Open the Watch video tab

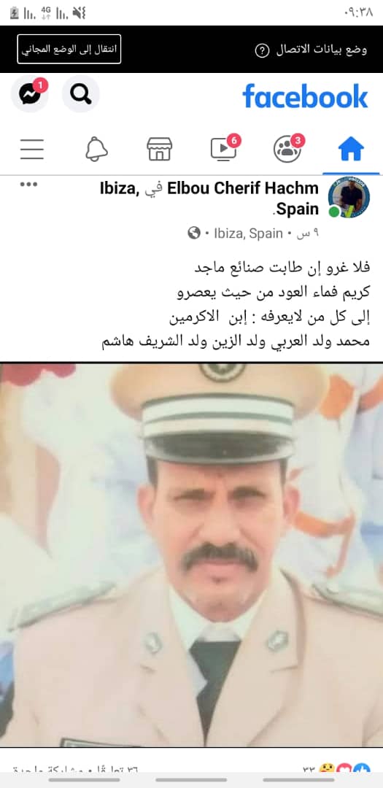point(224,148)
